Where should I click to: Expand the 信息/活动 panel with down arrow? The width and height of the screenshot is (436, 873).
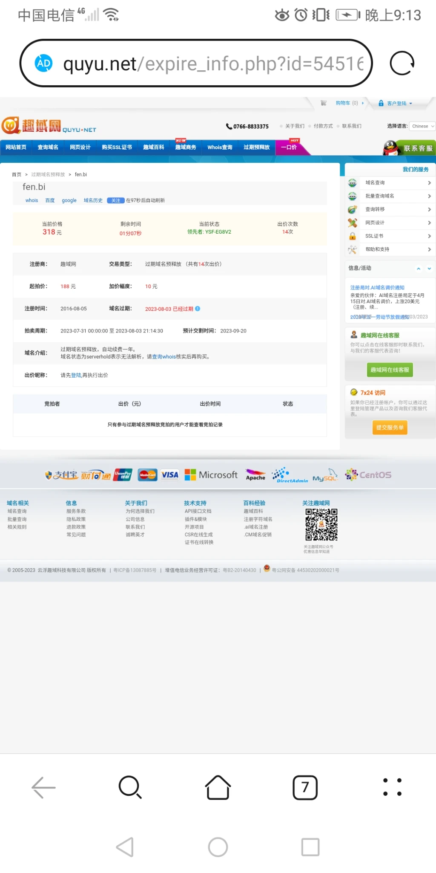click(x=429, y=269)
